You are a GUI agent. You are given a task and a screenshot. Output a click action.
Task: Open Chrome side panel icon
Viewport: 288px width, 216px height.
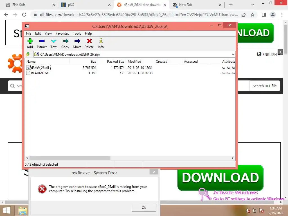coord(264,15)
